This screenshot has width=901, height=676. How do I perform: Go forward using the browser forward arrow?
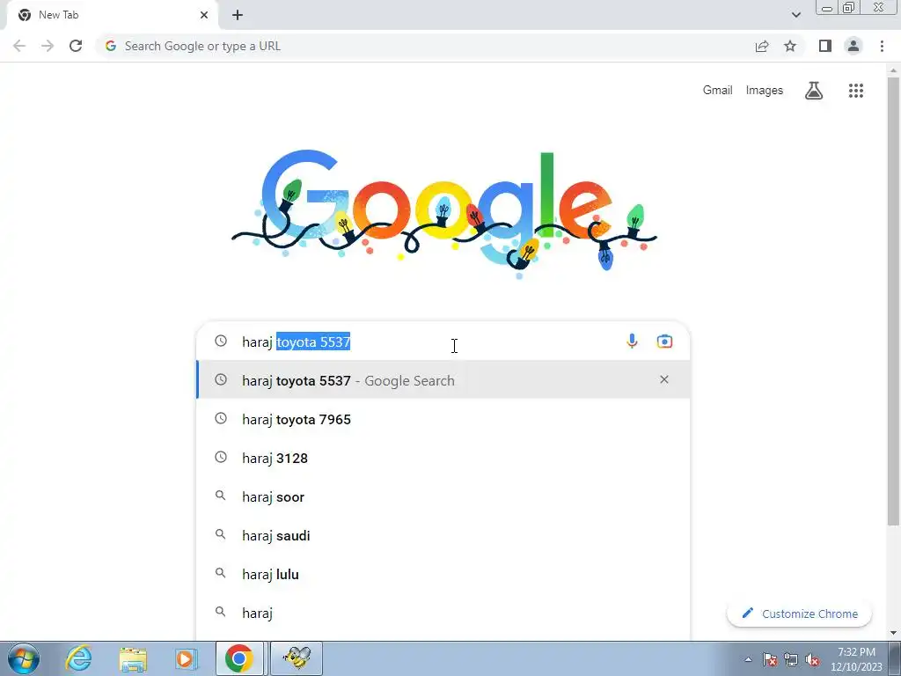(48, 46)
